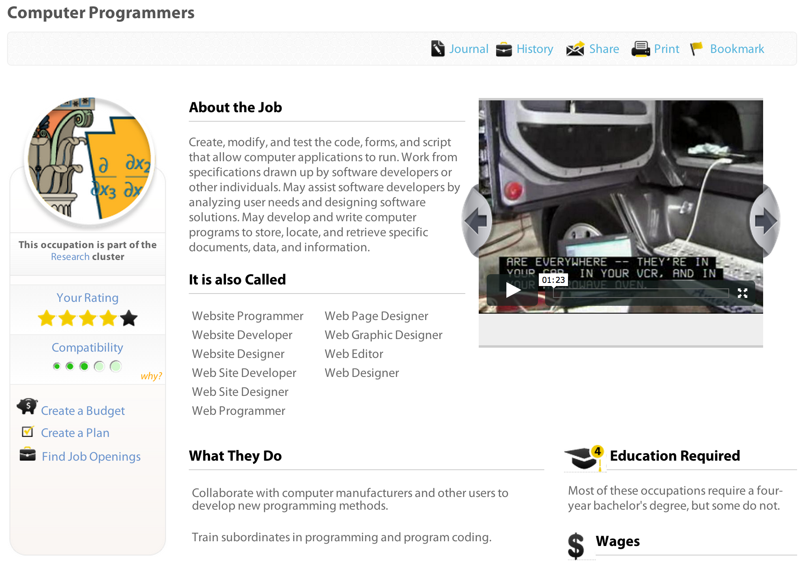The image size is (805, 561).
Task: Rate one star in Your Rating
Action: click(x=47, y=318)
